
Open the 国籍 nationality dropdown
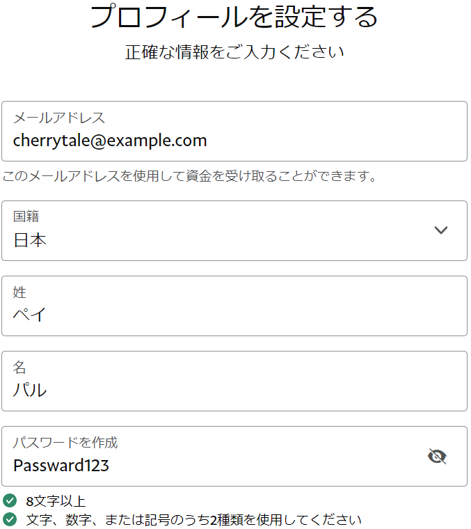tap(234, 230)
